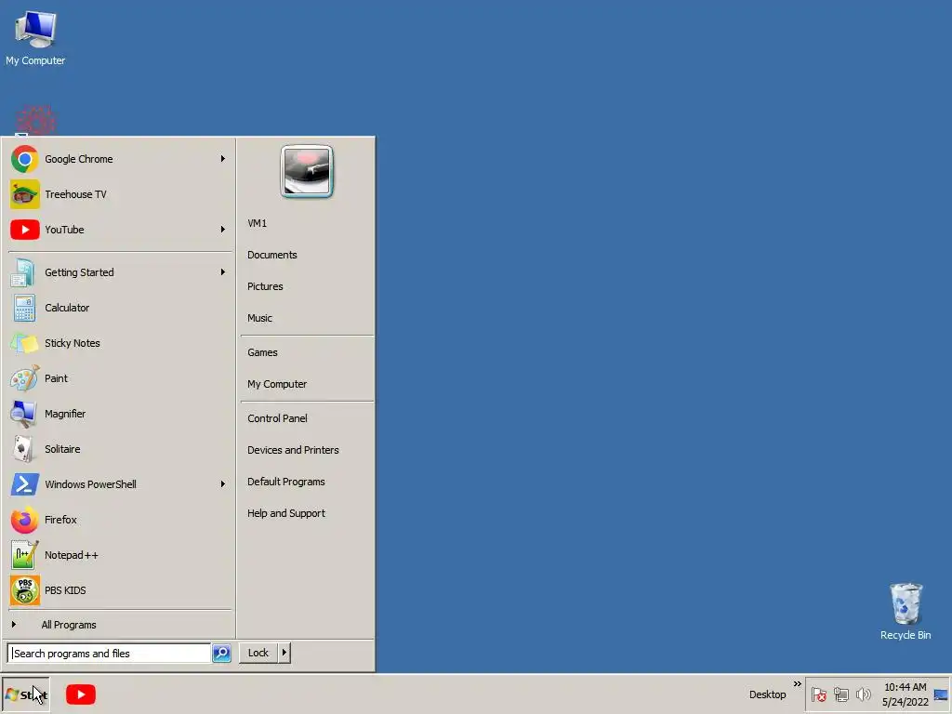Open the arrow next to Lock
Viewport: 952px width, 714px height.
(x=284, y=653)
